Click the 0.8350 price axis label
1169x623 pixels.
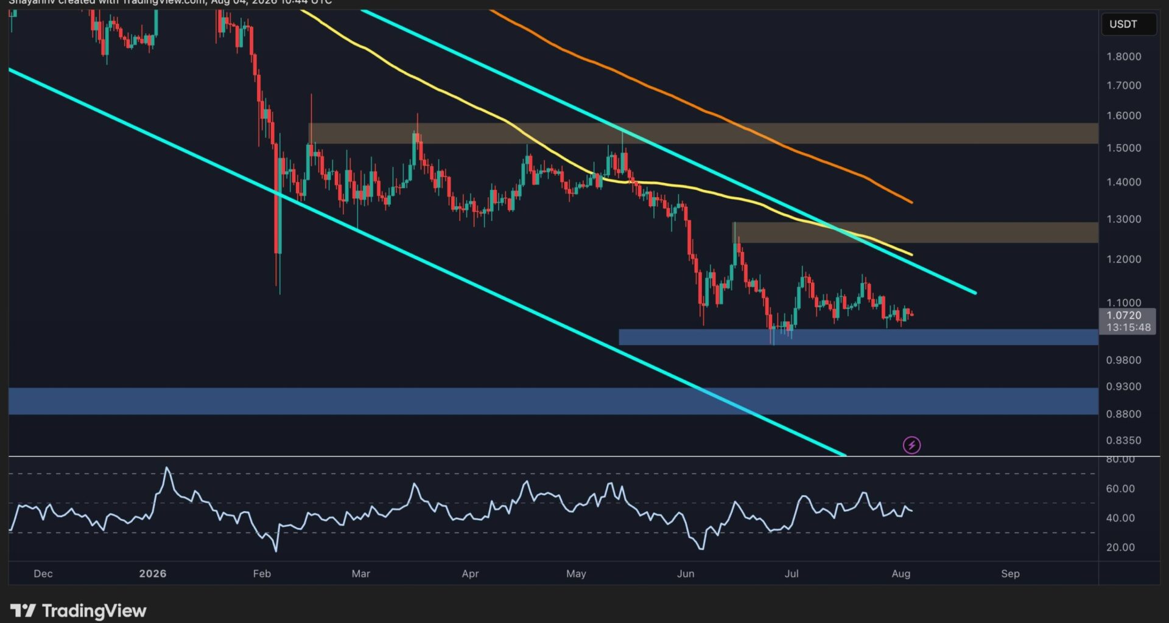(1124, 440)
